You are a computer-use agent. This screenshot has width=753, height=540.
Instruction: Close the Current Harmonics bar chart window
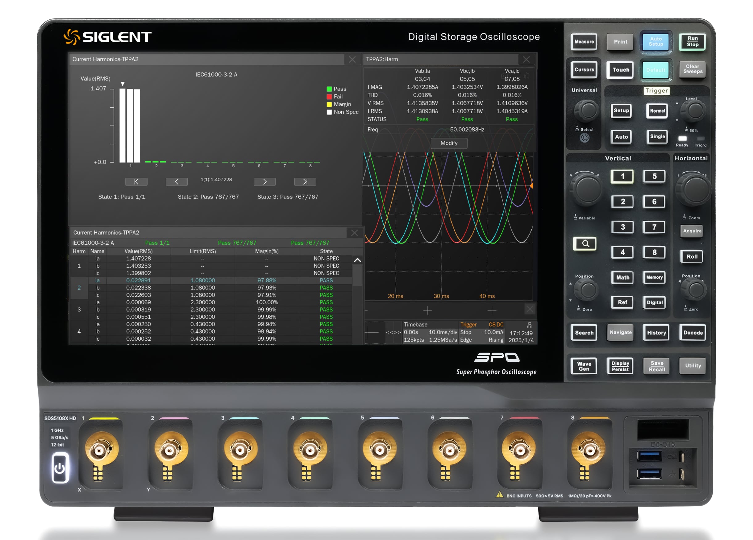pyautogui.click(x=352, y=60)
